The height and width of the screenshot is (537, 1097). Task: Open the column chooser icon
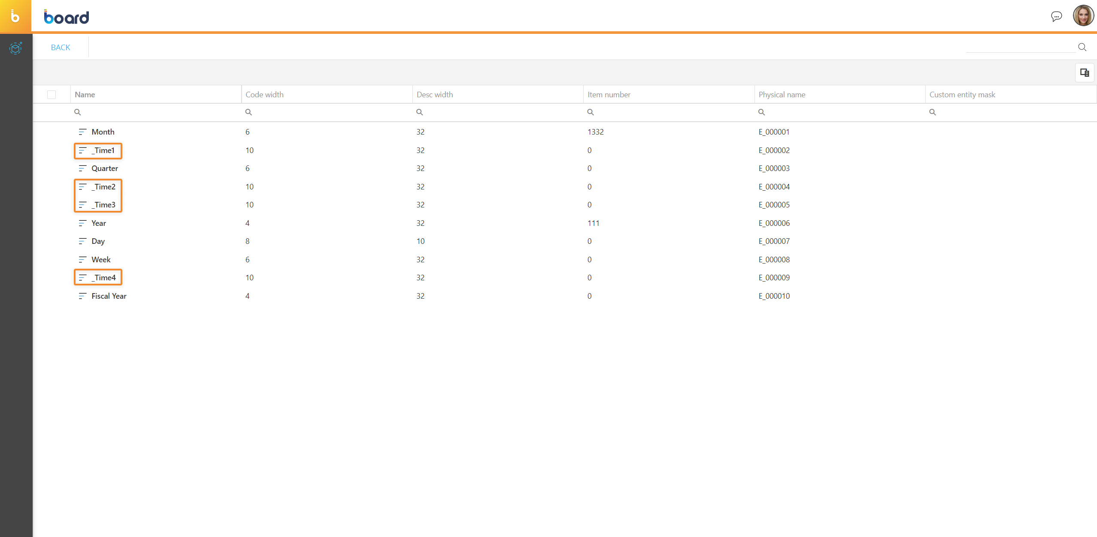[1084, 72]
